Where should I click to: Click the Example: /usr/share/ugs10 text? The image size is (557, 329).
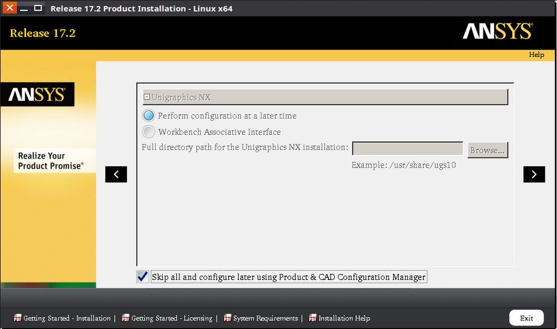click(404, 165)
